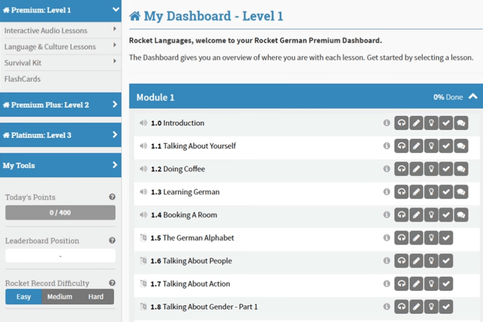The width and height of the screenshot is (483, 322).
Task: Select FlashCards in the sidebar
Action: pyautogui.click(x=23, y=79)
